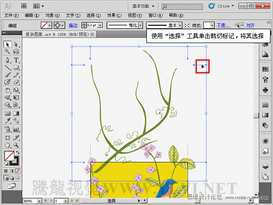Viewport: 273px width, 205px height.
Task: Choose the Lasso tool
Action: (16, 51)
